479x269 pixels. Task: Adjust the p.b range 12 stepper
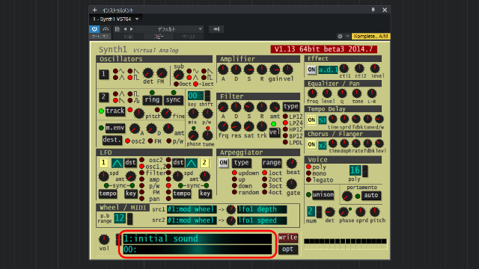(129, 219)
